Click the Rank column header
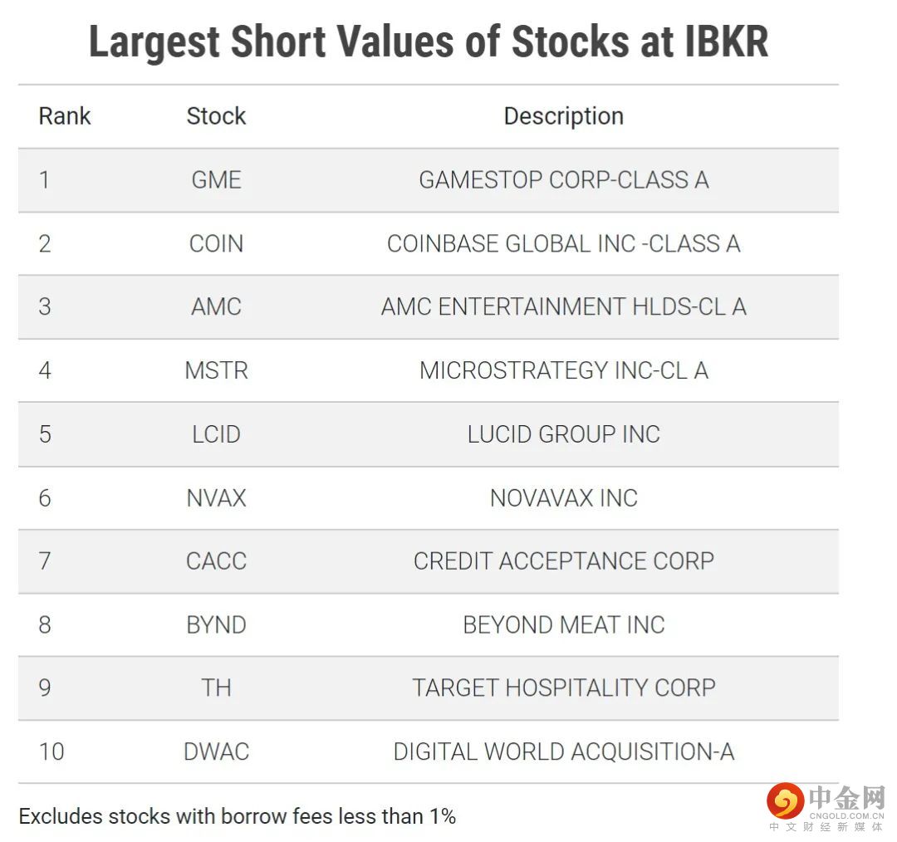897x842 pixels. (65, 116)
